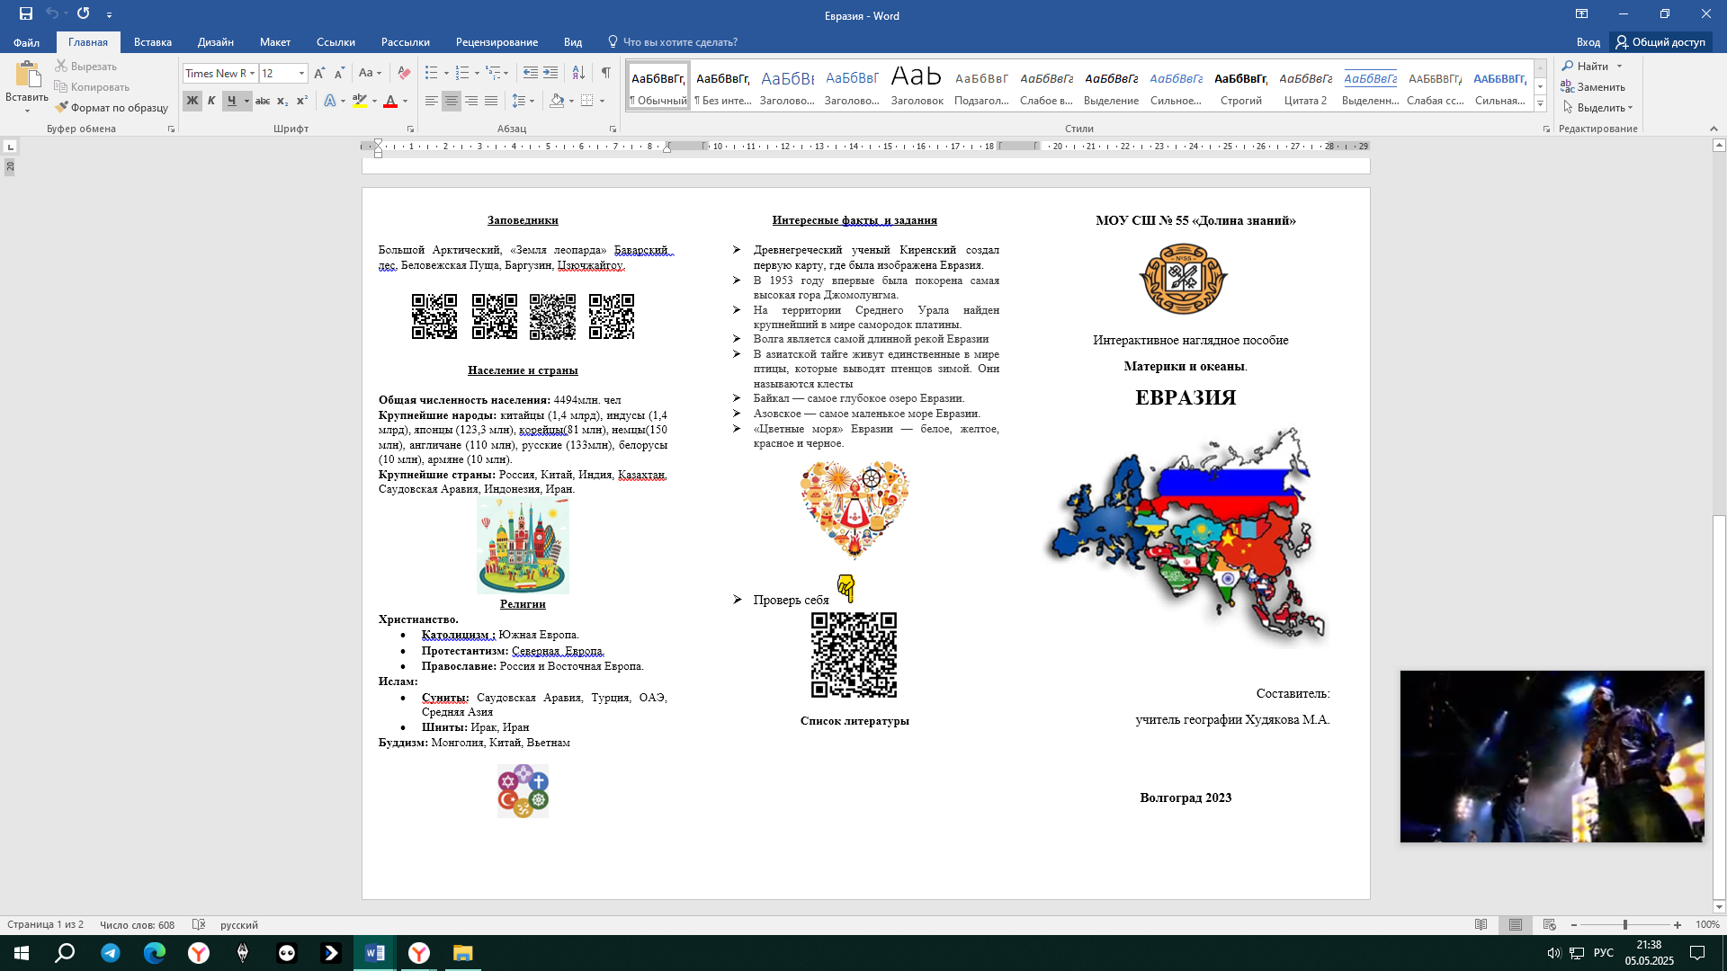The width and height of the screenshot is (1727, 971).
Task: Click Формат по образцу format painter
Action: (112, 108)
